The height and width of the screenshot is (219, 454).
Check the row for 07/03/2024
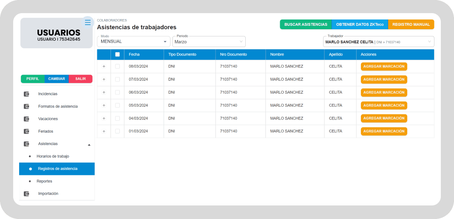117,79
